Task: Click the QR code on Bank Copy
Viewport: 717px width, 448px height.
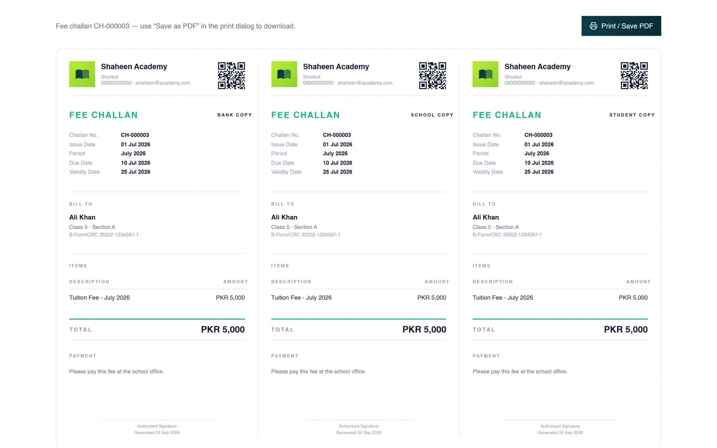Action: pyautogui.click(x=231, y=75)
